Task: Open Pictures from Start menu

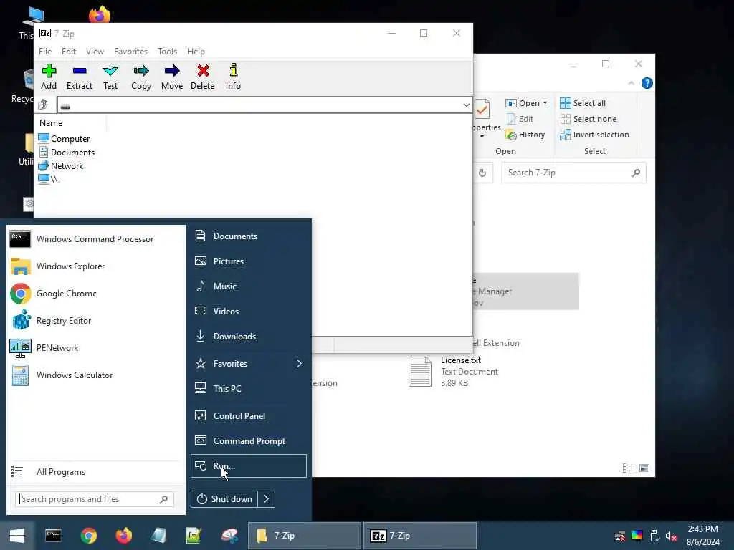Action: [x=248, y=261]
